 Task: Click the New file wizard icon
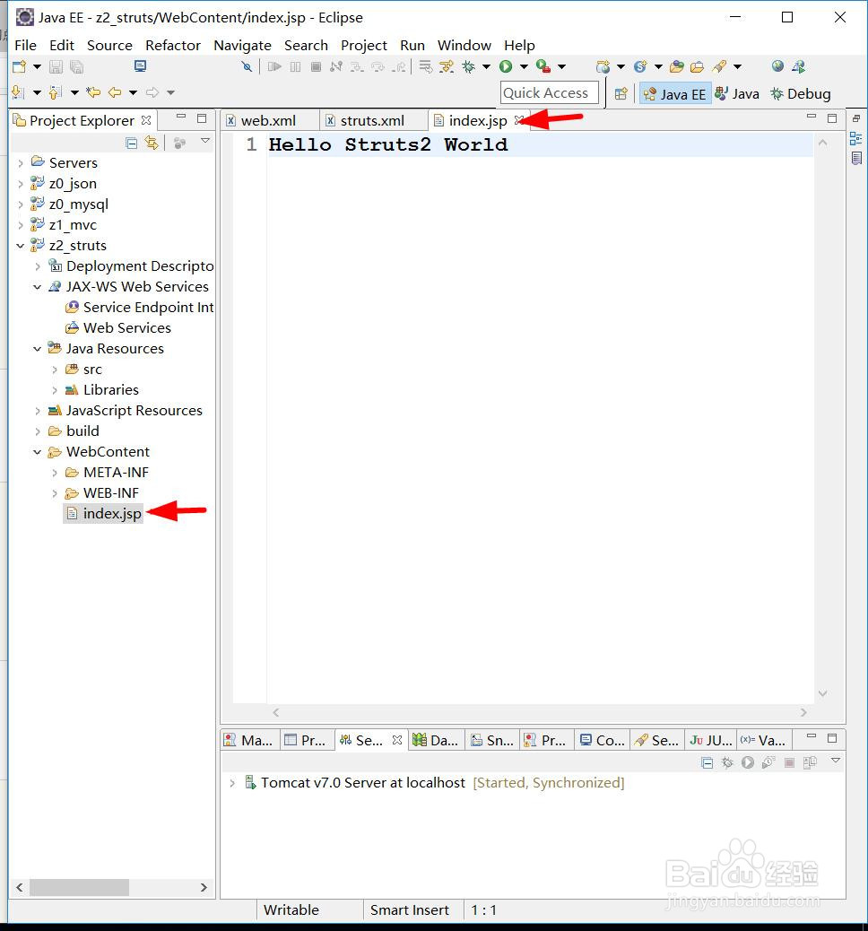[x=19, y=66]
